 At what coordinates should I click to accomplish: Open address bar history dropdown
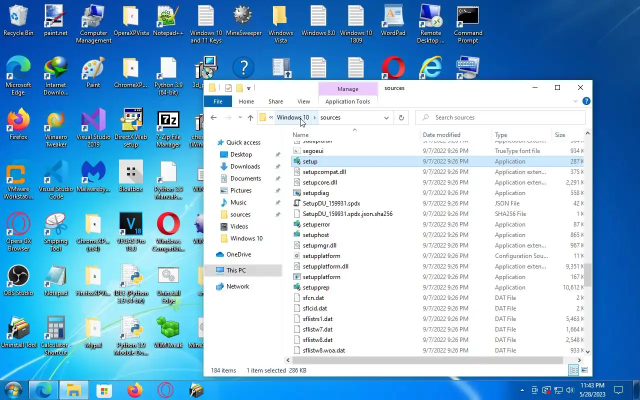pyautogui.click(x=386, y=117)
